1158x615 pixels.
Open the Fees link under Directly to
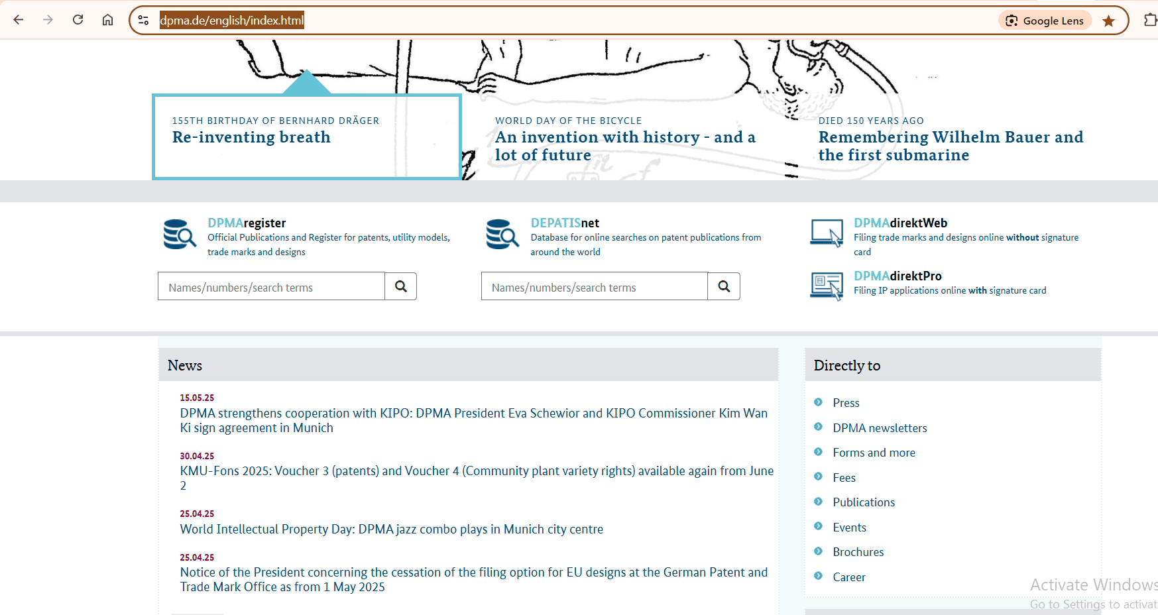(x=844, y=478)
